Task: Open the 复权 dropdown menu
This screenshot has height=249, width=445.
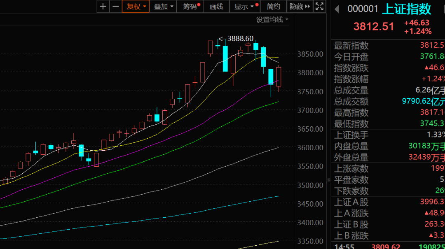Action: click(x=136, y=7)
